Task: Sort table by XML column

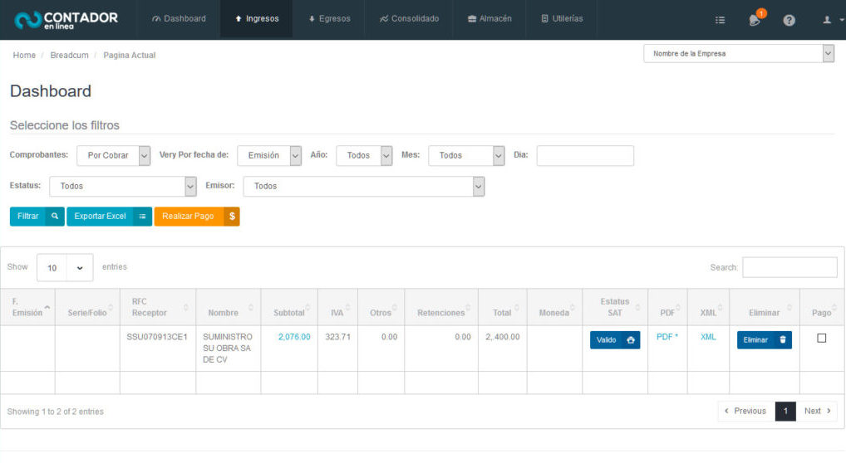Action: click(708, 307)
